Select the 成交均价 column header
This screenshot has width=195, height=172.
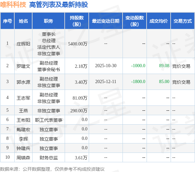[159, 21]
